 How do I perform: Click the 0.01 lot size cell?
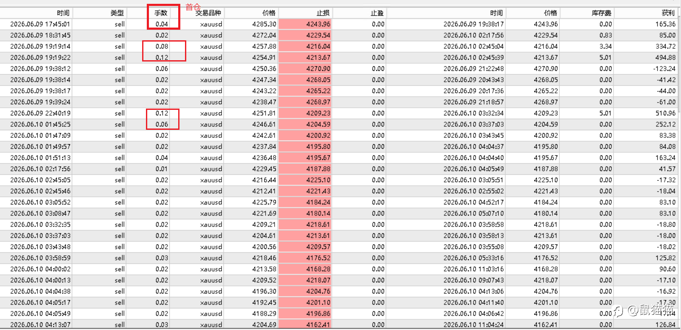(x=162, y=169)
